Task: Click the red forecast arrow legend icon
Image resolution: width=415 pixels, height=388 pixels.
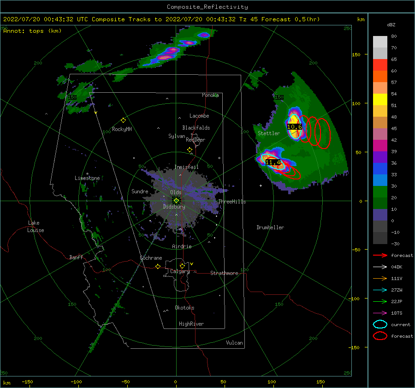Action: (x=380, y=255)
